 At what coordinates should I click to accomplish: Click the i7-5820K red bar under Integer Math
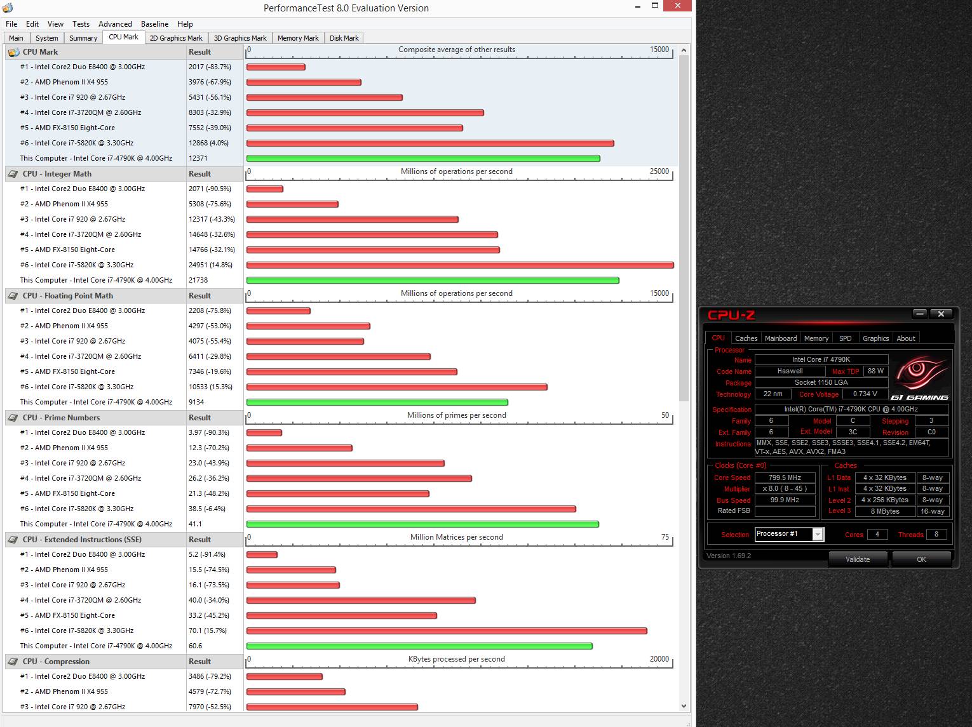pyautogui.click(x=460, y=265)
